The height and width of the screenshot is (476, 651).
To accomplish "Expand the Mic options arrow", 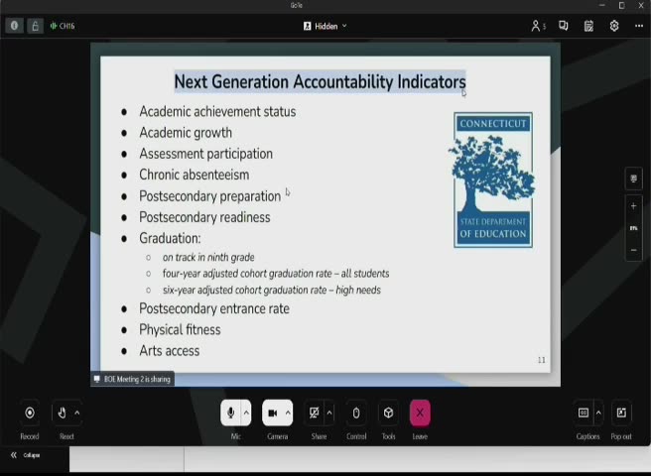I will [246, 413].
